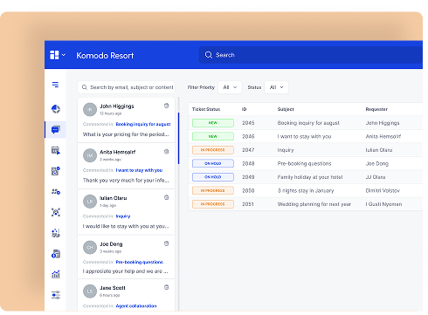Click the clipboard icon on John Higgings card
Screen dimensions: 428x315
click(x=166, y=106)
